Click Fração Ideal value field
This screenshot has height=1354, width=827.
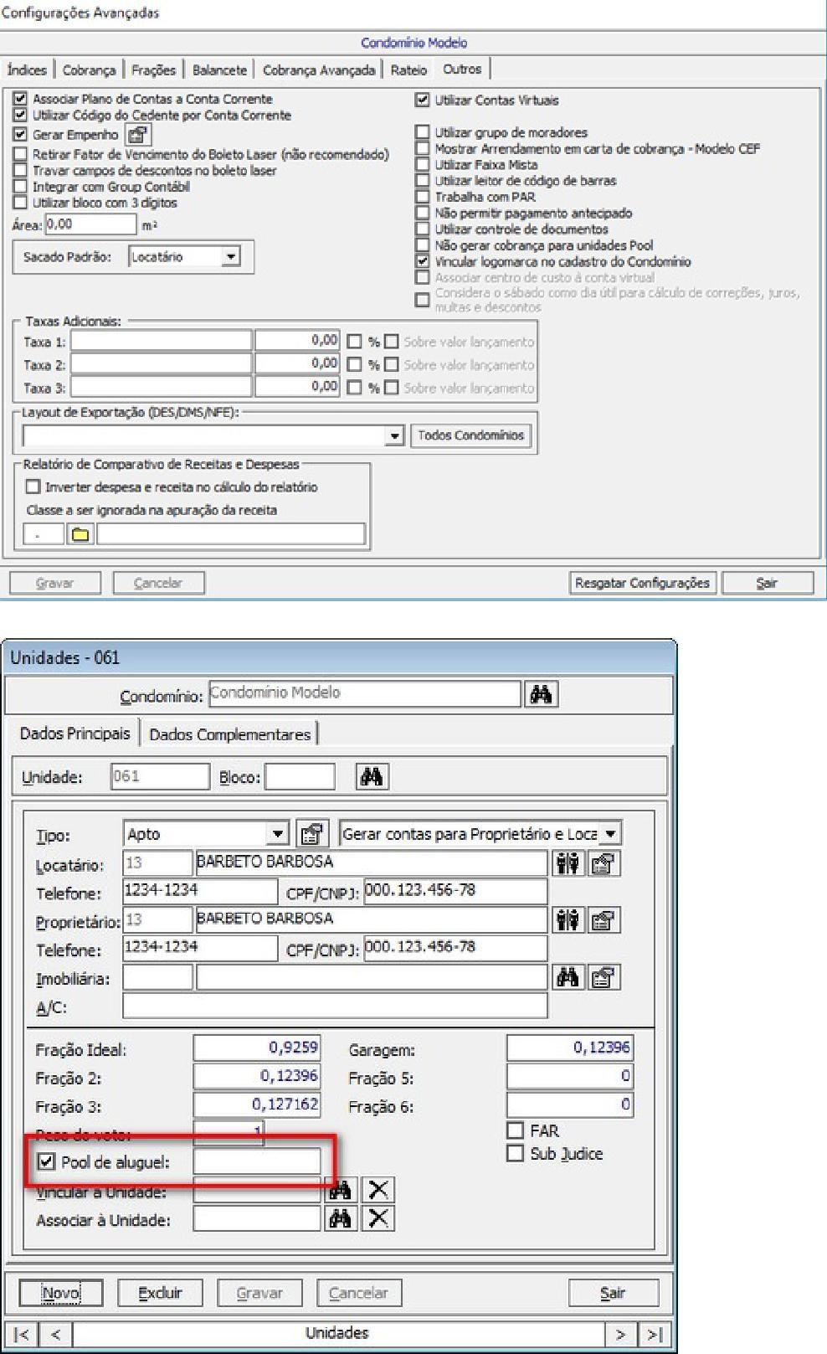point(257,1048)
